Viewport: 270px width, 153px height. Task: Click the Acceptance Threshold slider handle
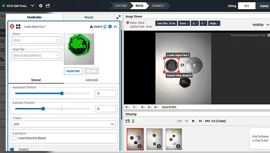[x=61, y=93]
